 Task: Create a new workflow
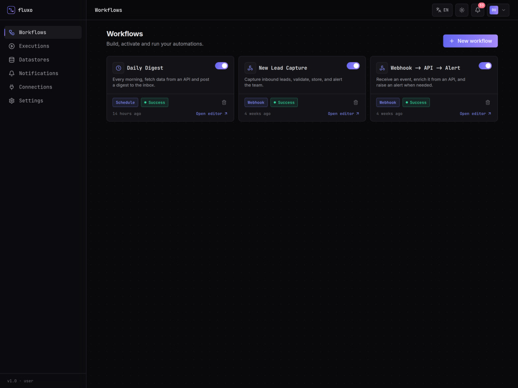point(470,41)
